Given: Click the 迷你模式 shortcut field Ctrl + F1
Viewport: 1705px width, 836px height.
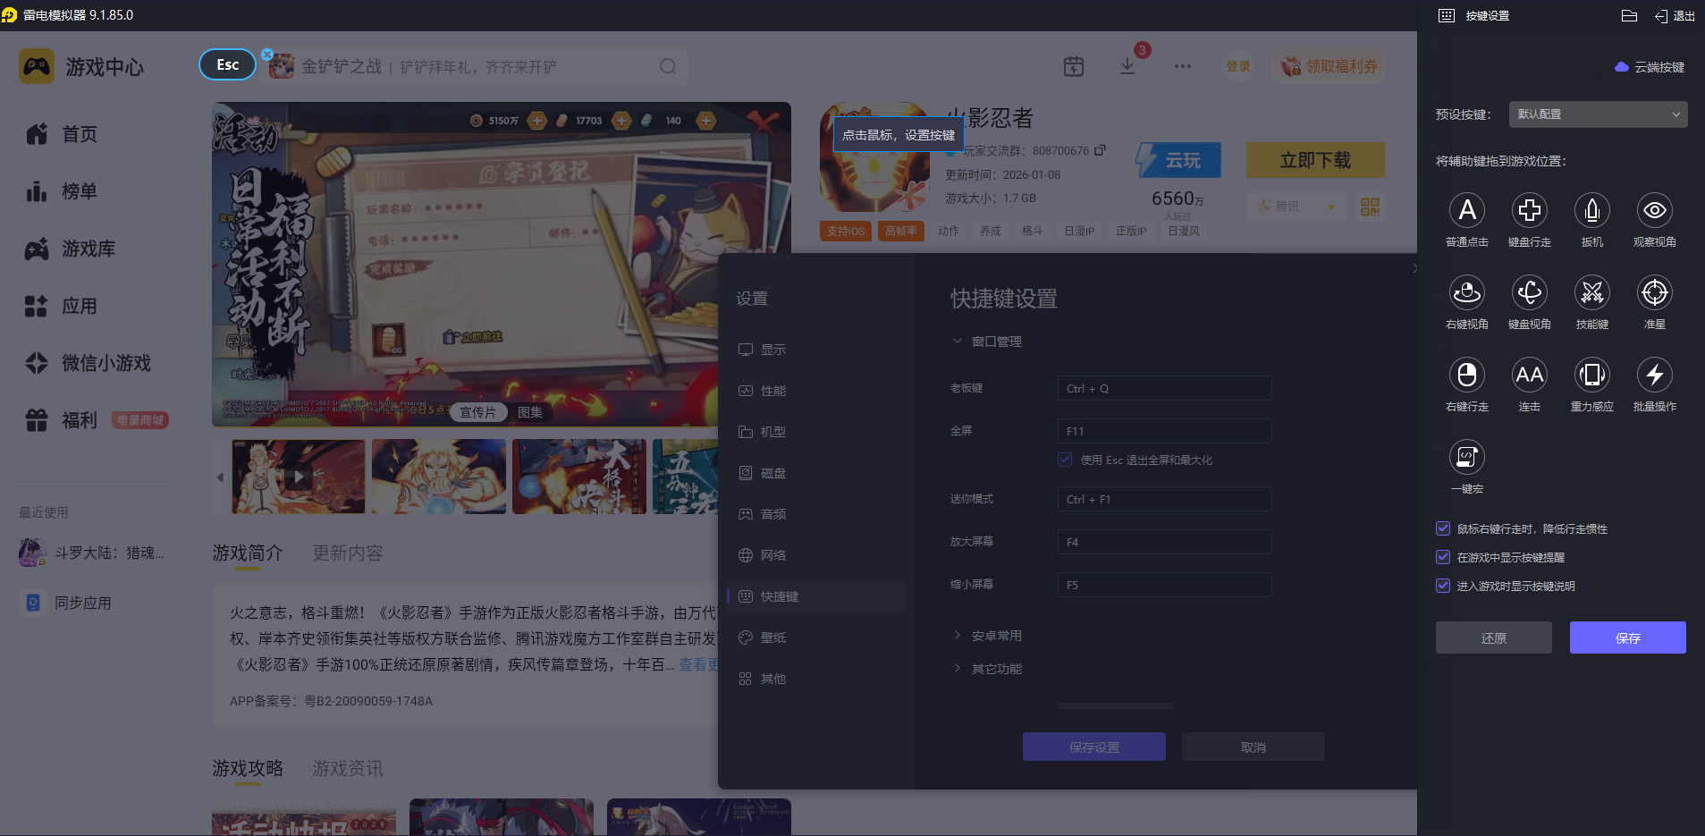Looking at the screenshot, I should tap(1164, 499).
